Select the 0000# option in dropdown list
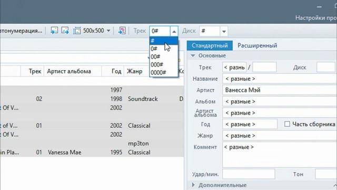This screenshot has width=337, height=190. click(164, 73)
